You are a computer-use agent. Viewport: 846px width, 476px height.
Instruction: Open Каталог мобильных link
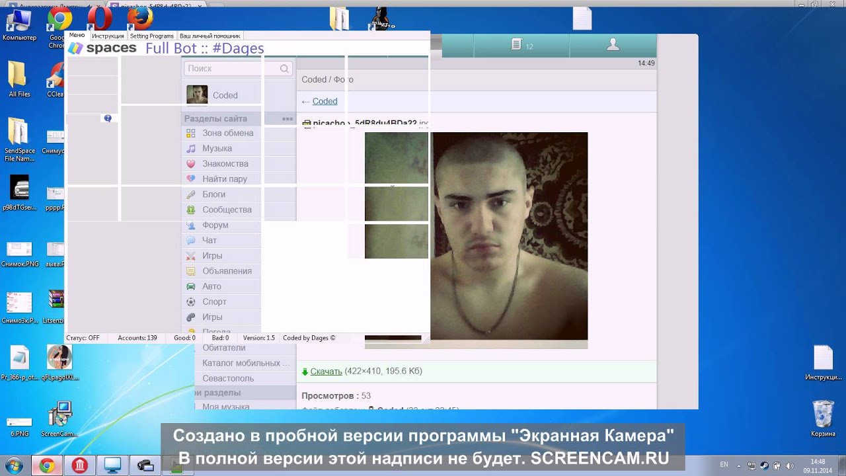pyautogui.click(x=246, y=363)
